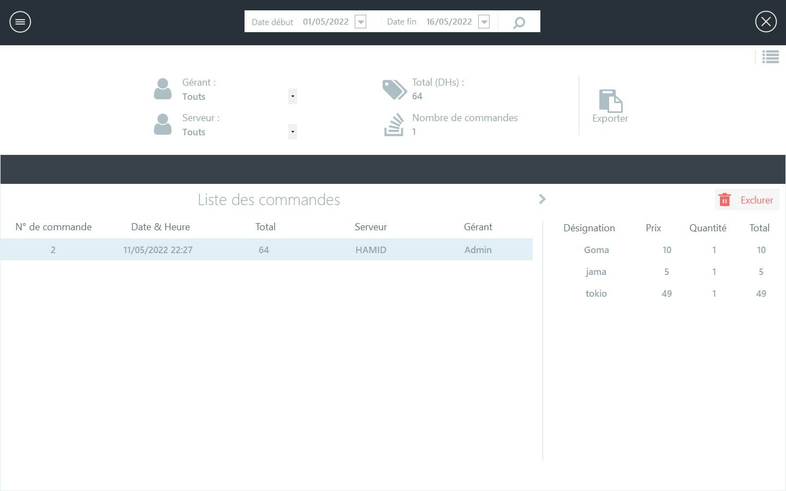786x491 pixels.
Task: Open the hamburger menu icon
Action: [20, 22]
